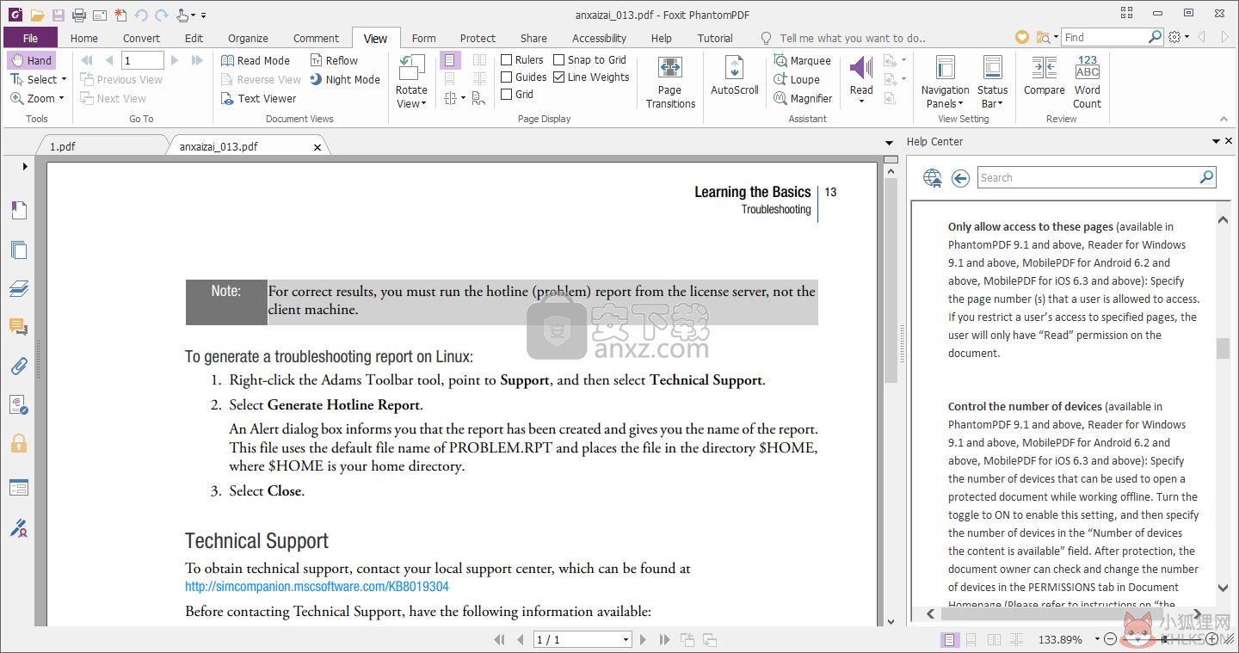Screen dimensions: 1239x653
Task: Open the Comment ribbon tab
Action: click(316, 38)
